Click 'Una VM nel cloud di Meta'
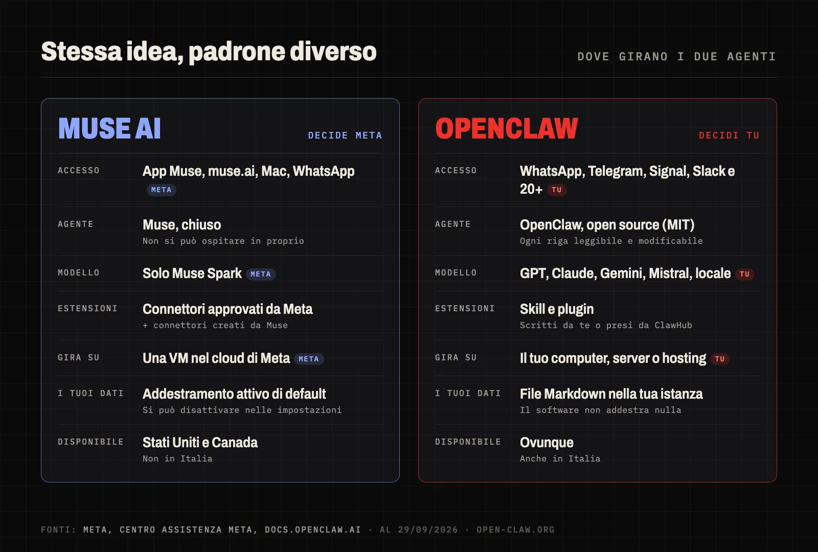 [216, 358]
